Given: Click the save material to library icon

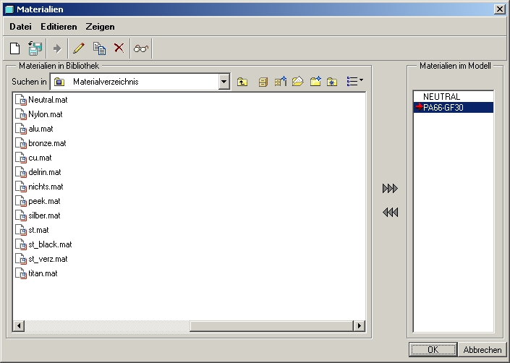Looking at the screenshot, I should tap(35, 48).
